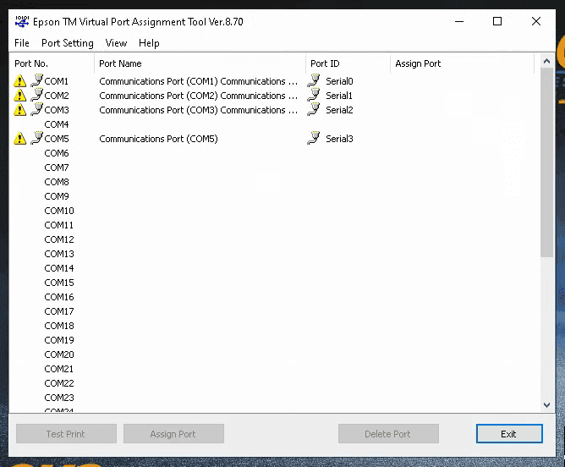
Task: Click the Assign Port button
Action: pos(173,434)
